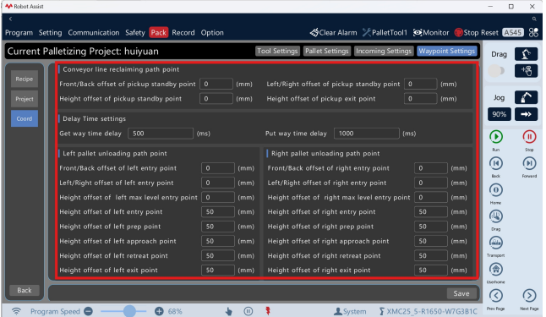
Task: Switch to Pallet Settings tab
Action: (326, 51)
